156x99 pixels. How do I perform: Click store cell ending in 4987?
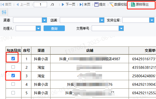[x=90, y=59]
